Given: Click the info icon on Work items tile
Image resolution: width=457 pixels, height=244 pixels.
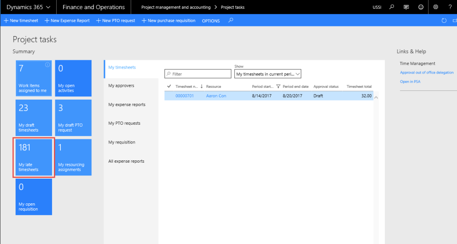Looking at the screenshot, I should click(x=48, y=65).
